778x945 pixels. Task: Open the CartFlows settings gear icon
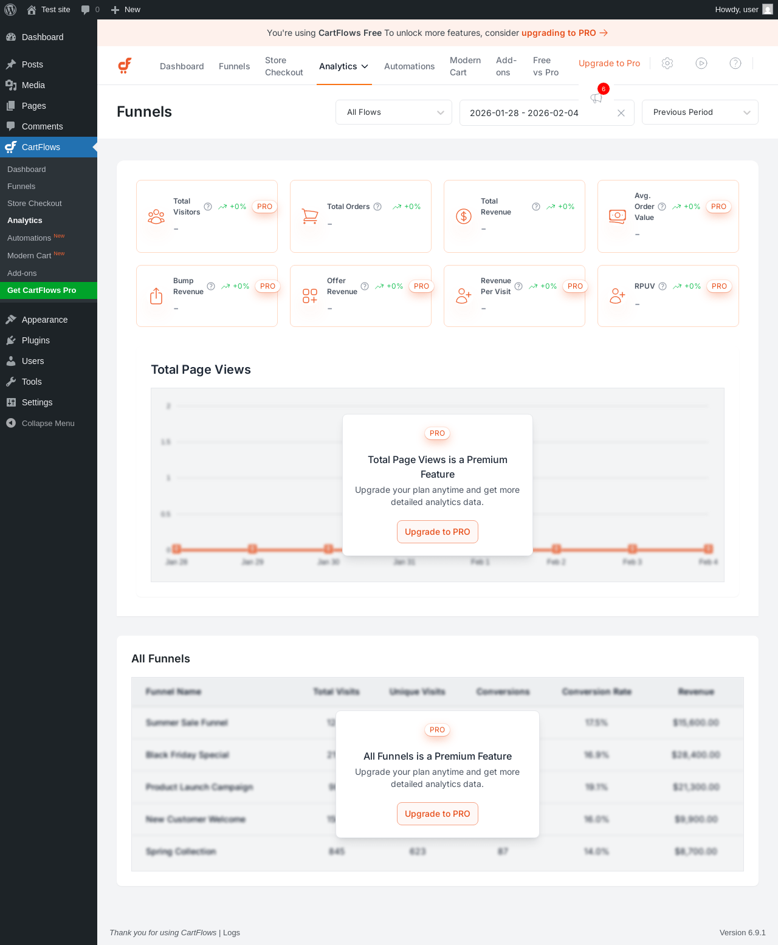point(667,63)
